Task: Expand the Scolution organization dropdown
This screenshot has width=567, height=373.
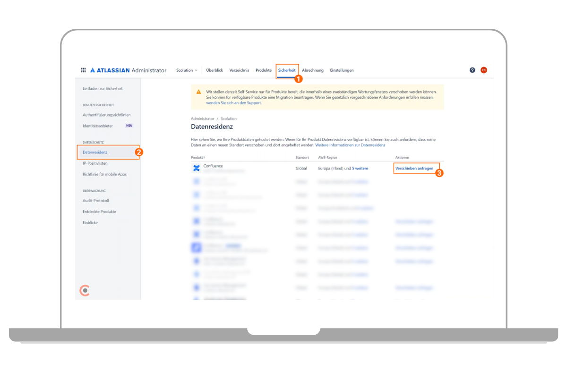Action: (x=187, y=70)
